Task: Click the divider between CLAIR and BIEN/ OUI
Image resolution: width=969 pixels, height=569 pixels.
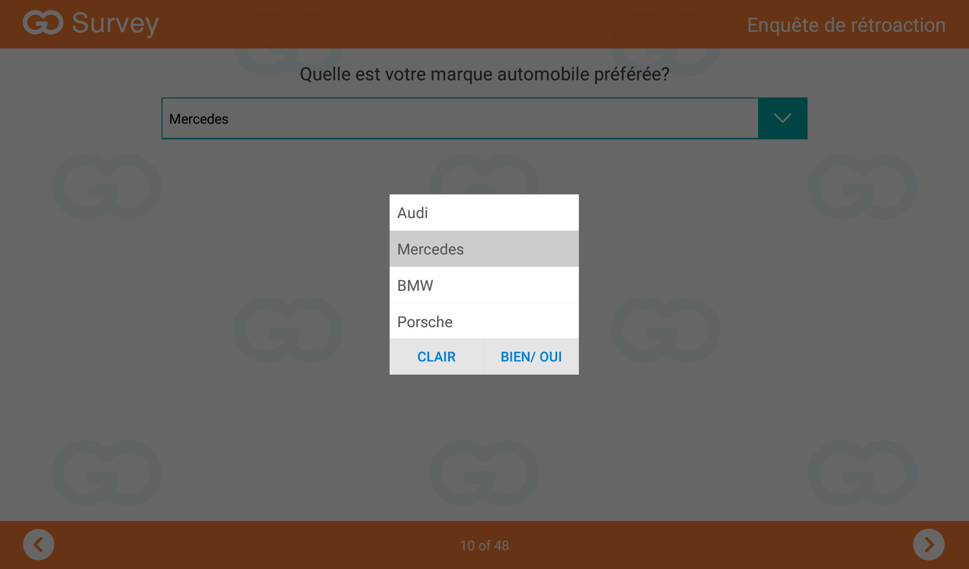Action: 484,356
